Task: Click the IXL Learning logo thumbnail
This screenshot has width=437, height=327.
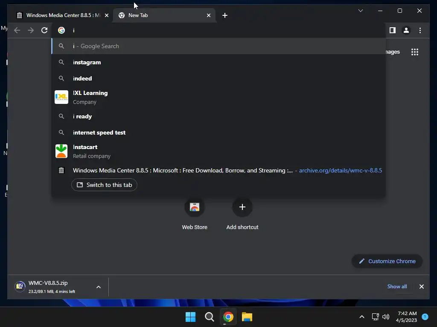Action: (x=61, y=97)
